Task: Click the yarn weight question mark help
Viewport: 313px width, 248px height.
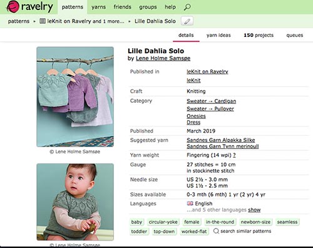Action: click(x=234, y=155)
